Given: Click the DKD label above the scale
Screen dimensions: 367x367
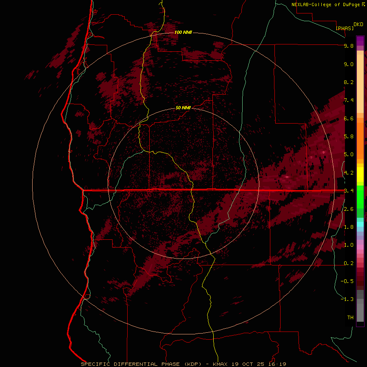Looking at the screenshot, I should (x=358, y=24).
